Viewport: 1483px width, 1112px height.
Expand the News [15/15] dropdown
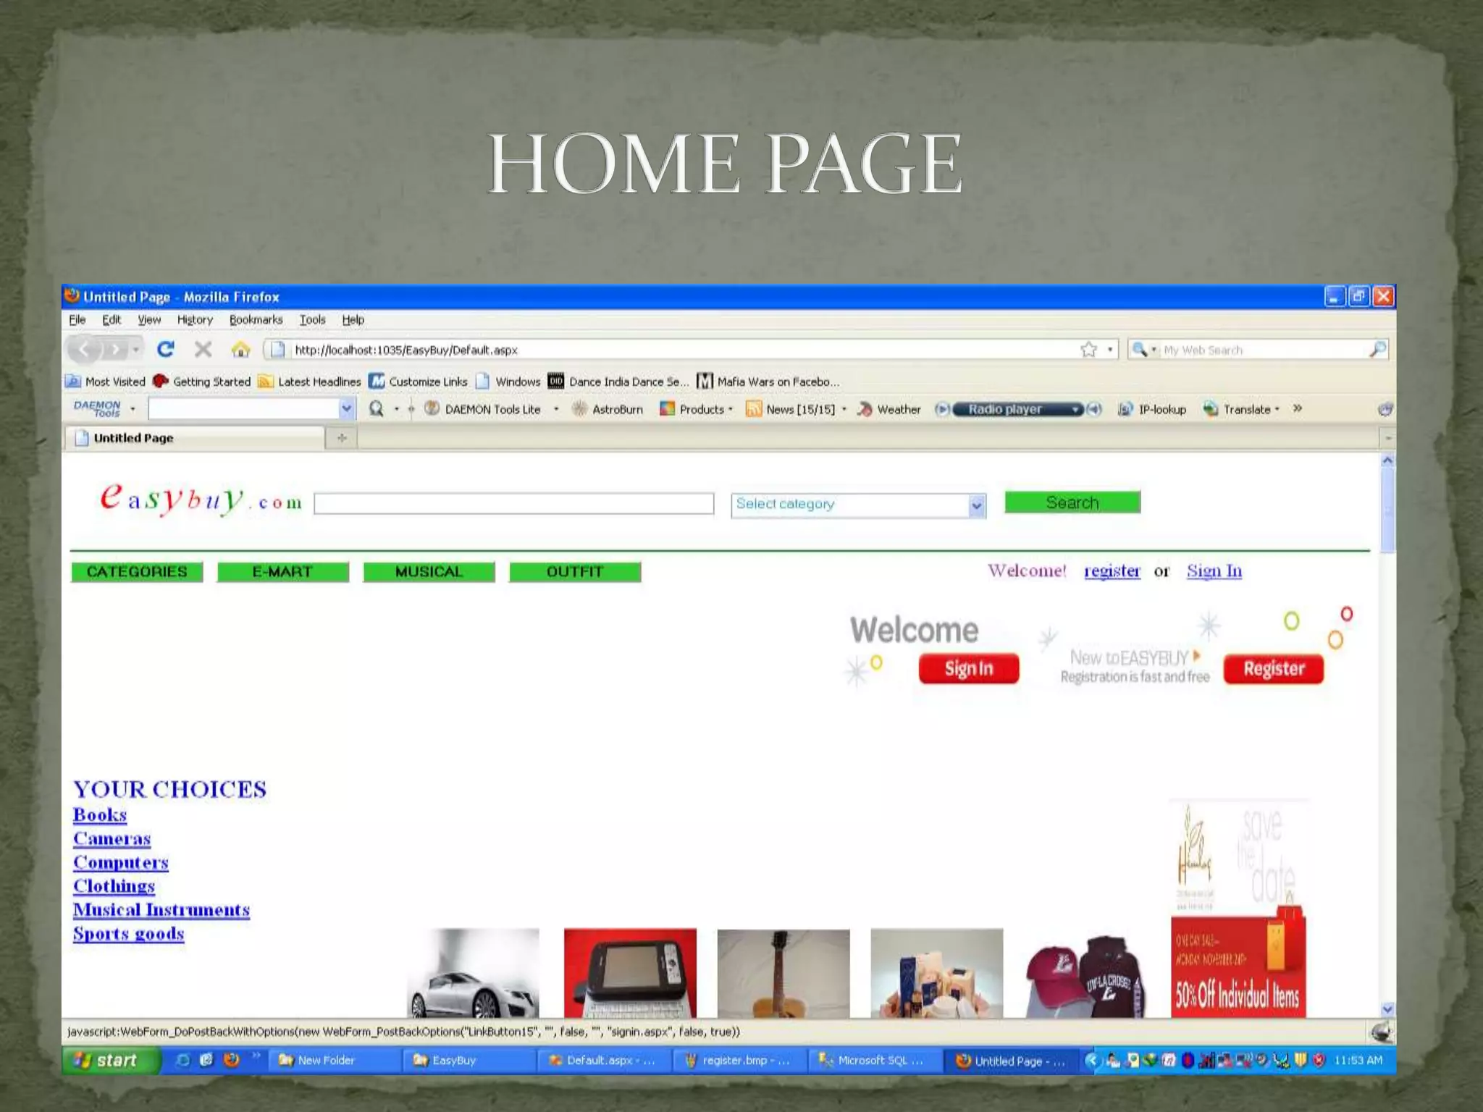pos(844,409)
